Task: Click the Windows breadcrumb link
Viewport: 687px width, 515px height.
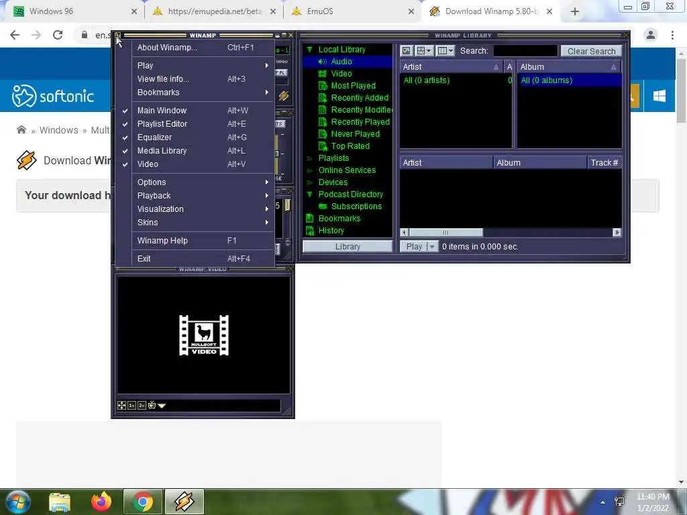Action: (x=59, y=130)
